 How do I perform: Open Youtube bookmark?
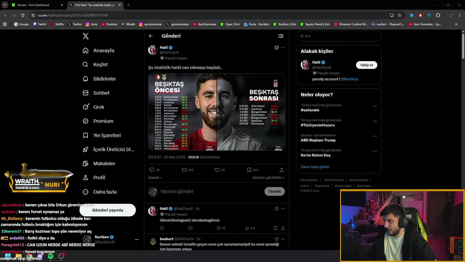click(x=109, y=24)
